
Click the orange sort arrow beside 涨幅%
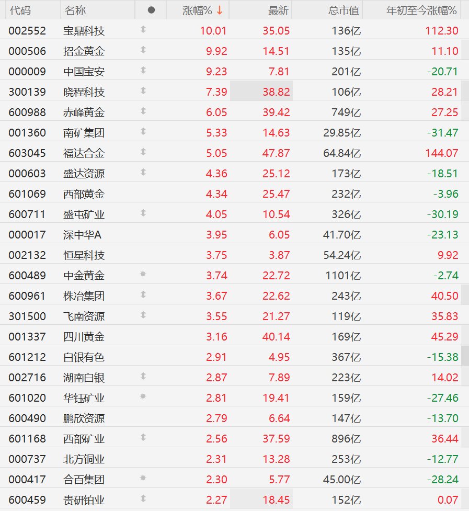(220, 10)
